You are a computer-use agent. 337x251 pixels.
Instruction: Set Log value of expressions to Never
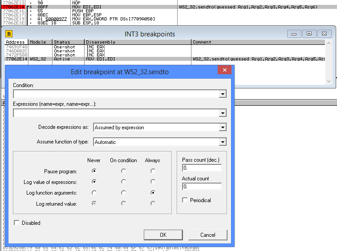(94, 182)
